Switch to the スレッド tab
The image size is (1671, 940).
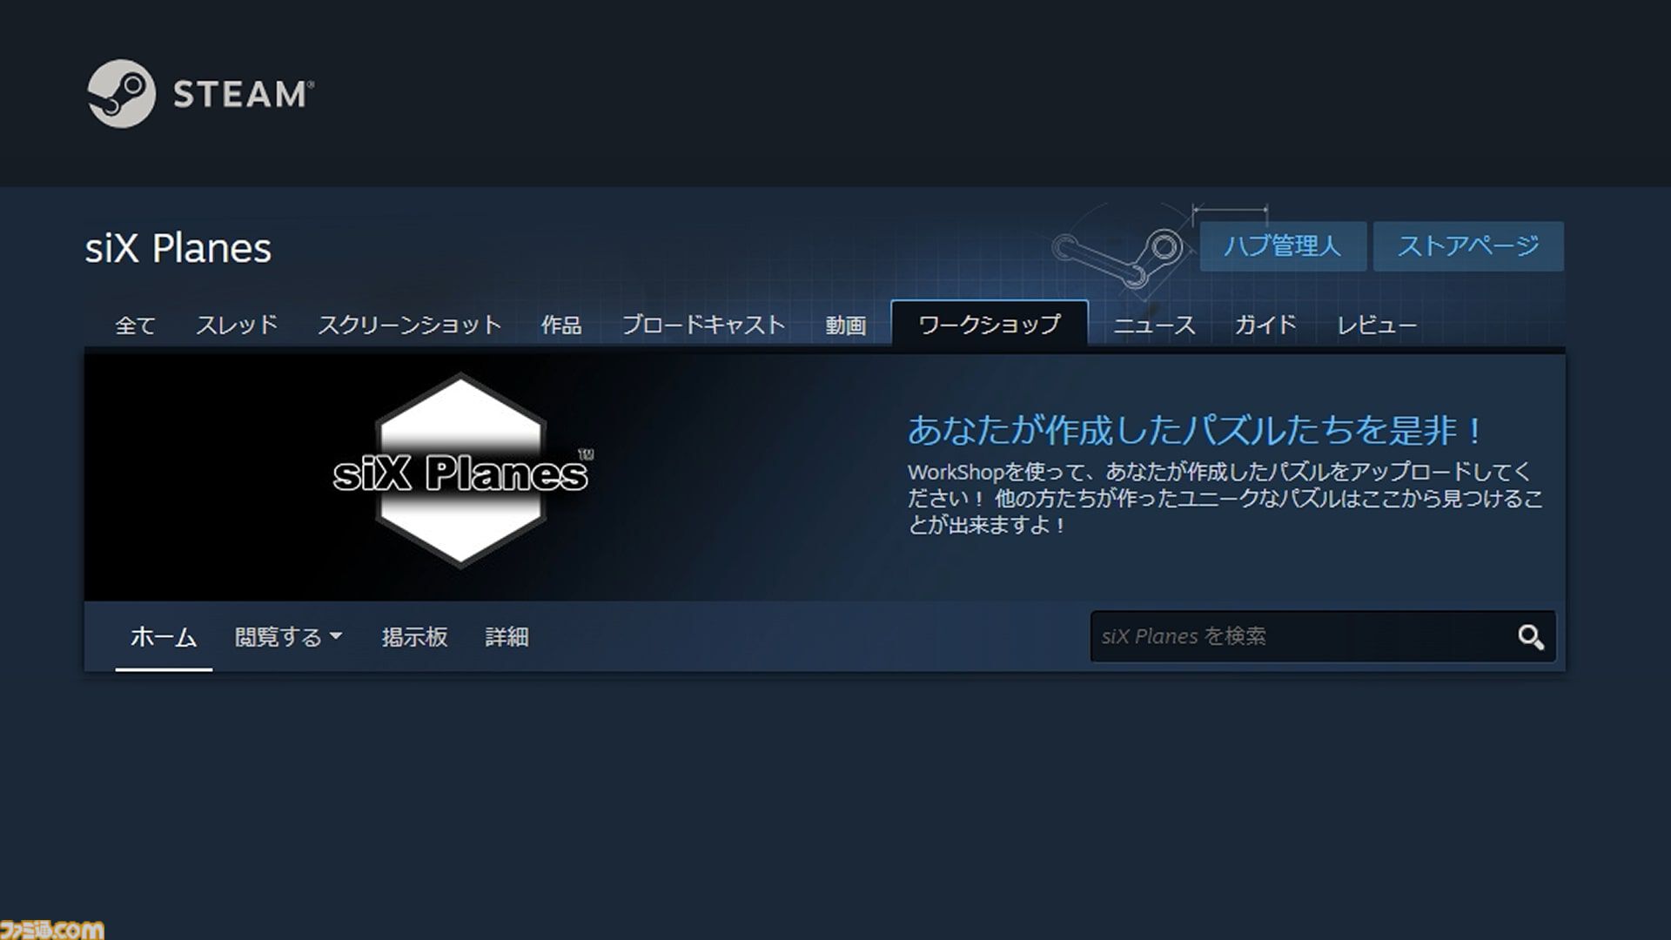point(237,326)
